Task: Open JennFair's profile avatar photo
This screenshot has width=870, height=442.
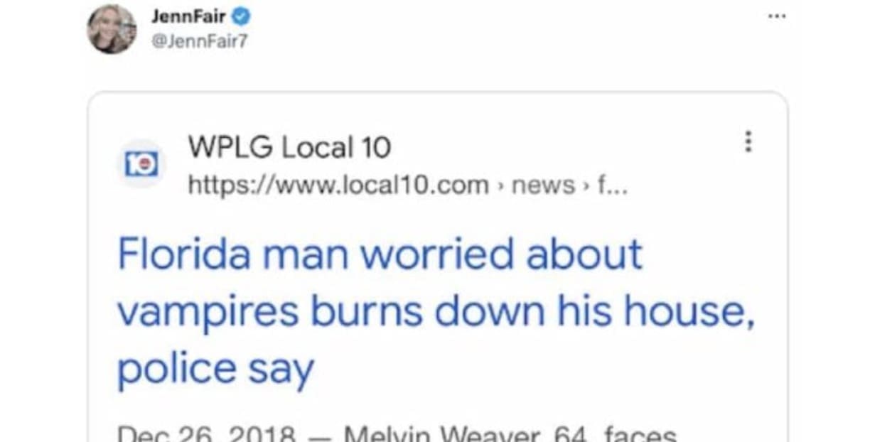Action: click(x=112, y=29)
